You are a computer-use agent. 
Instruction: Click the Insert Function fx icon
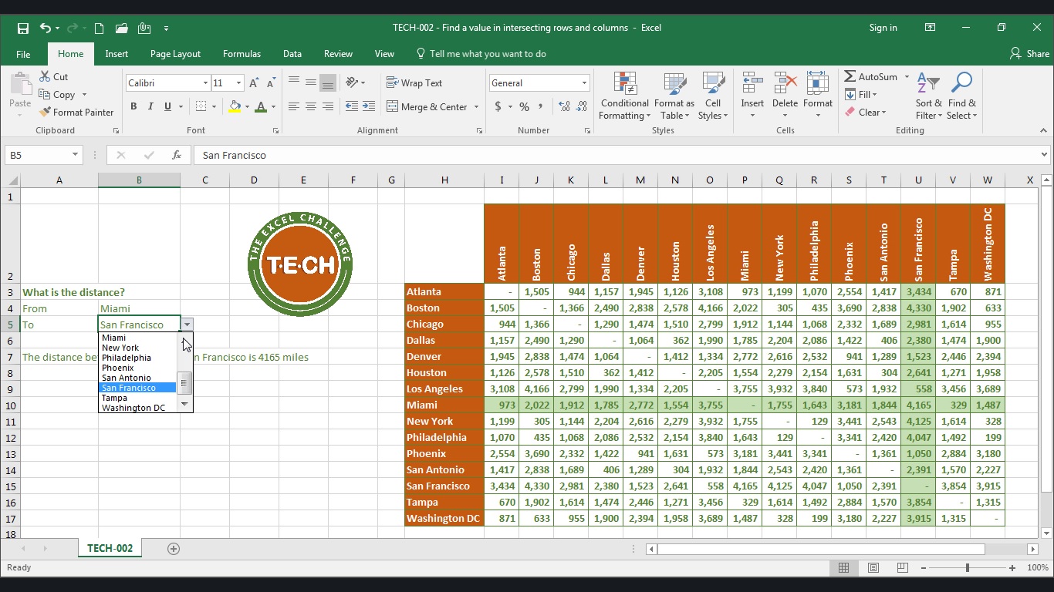tap(177, 155)
